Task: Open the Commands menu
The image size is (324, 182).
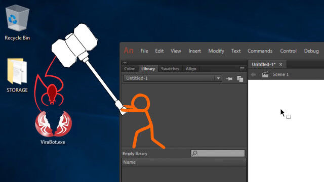Action: 260,51
